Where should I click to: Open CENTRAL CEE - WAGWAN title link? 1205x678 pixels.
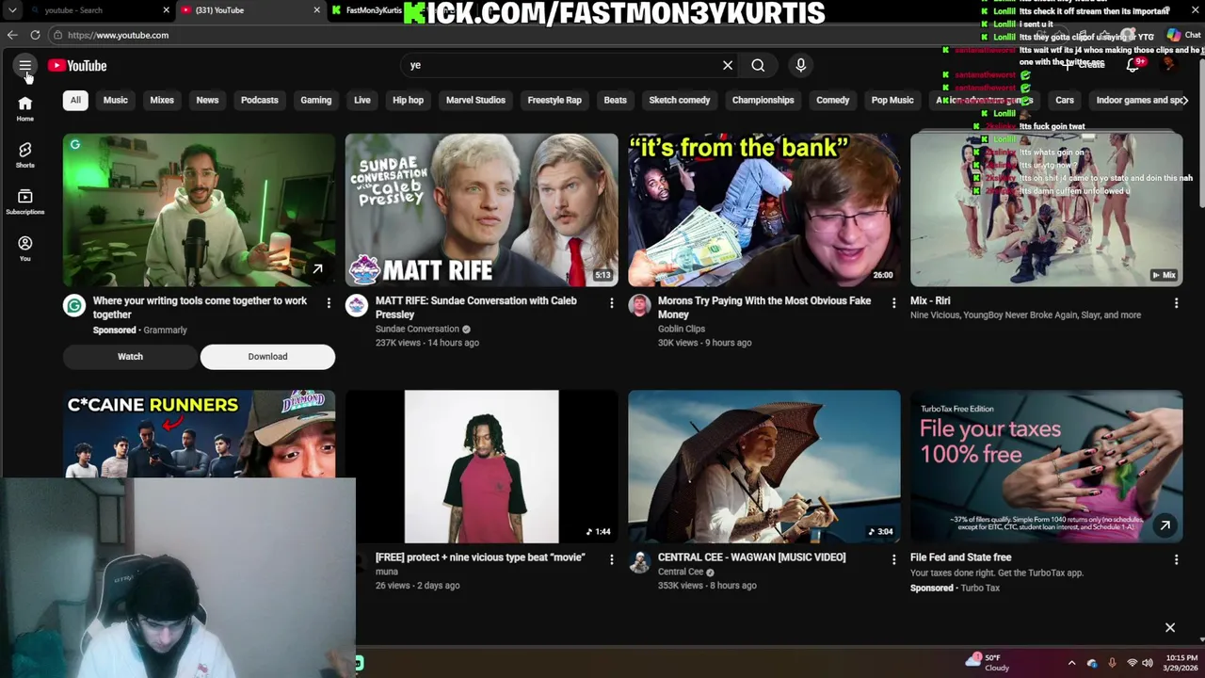pos(751,557)
